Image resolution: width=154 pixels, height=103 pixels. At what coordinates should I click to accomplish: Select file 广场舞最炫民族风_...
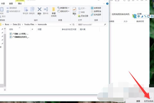point(19,37)
